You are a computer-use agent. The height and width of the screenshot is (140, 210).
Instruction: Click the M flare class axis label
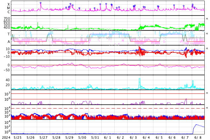point(8,8)
